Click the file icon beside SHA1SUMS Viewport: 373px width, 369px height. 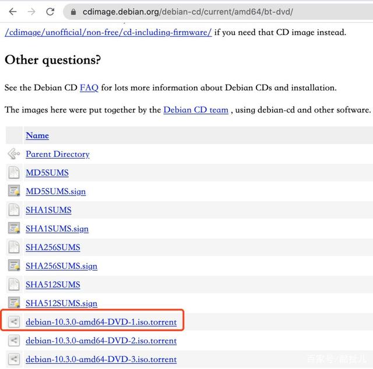click(14, 210)
